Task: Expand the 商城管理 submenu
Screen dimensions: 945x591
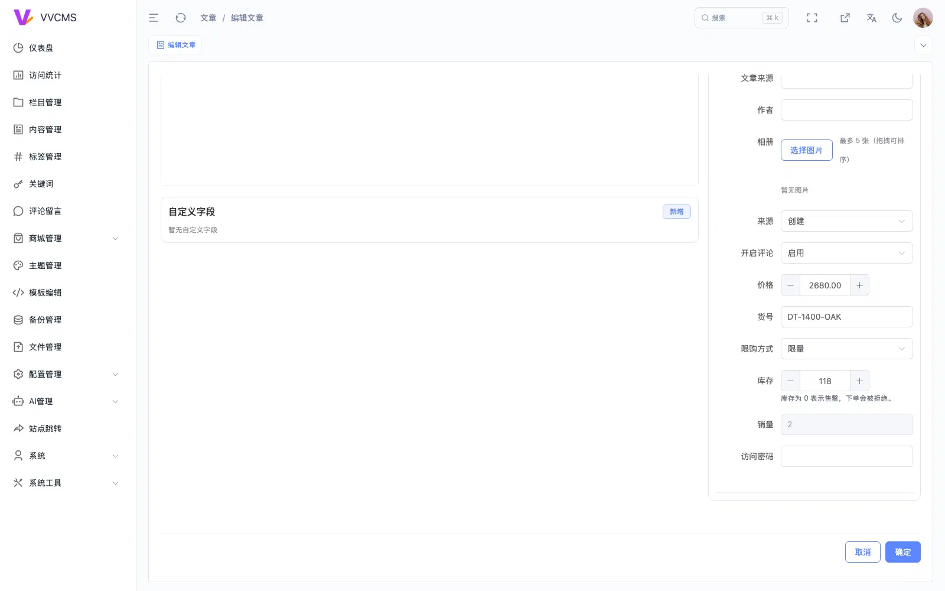Action: 68,238
